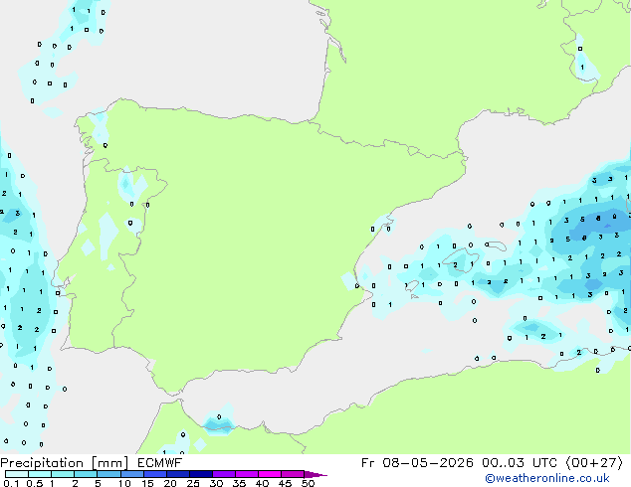Open the weatheronline.co.uk link
The image size is (631, 487).
point(547,478)
